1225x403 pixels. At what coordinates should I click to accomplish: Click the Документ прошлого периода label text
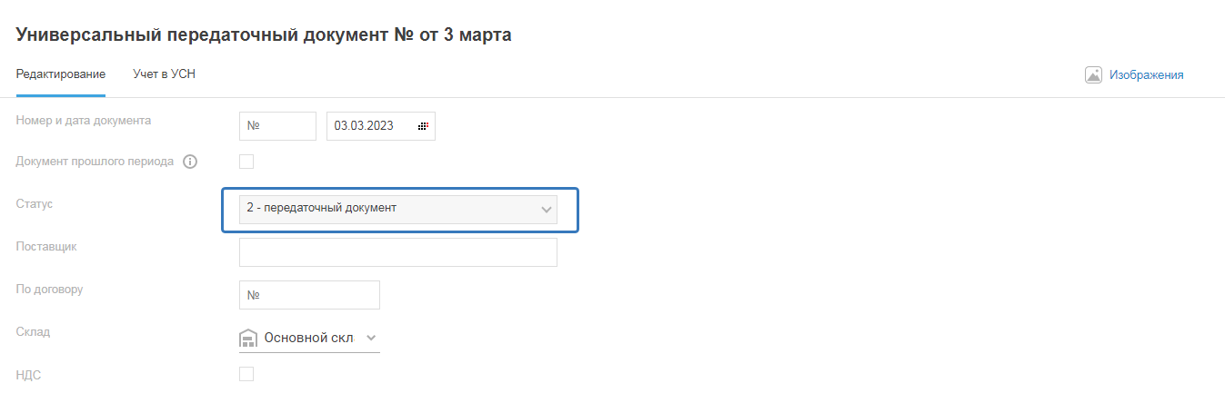[95, 162]
